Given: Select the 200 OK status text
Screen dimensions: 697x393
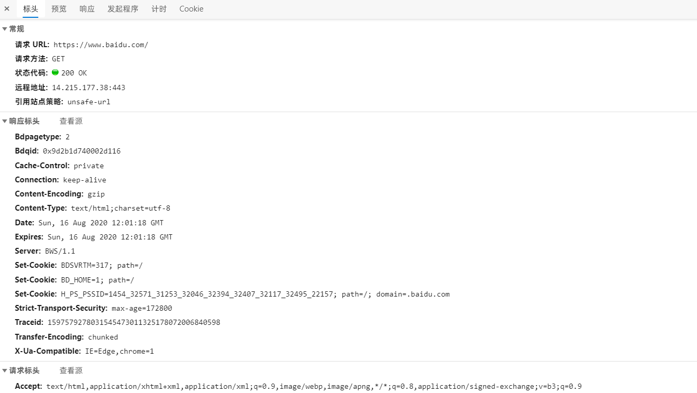Looking at the screenshot, I should point(74,73).
